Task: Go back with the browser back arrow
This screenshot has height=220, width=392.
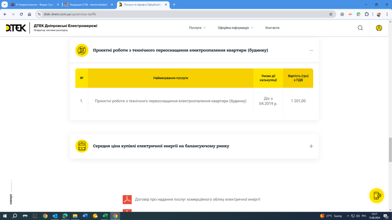Action: click(5, 14)
